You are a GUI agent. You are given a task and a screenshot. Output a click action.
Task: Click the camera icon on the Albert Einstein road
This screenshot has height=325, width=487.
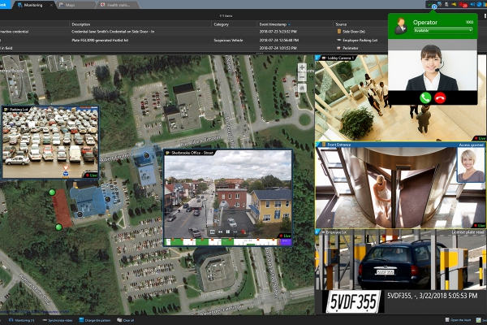(146, 155)
